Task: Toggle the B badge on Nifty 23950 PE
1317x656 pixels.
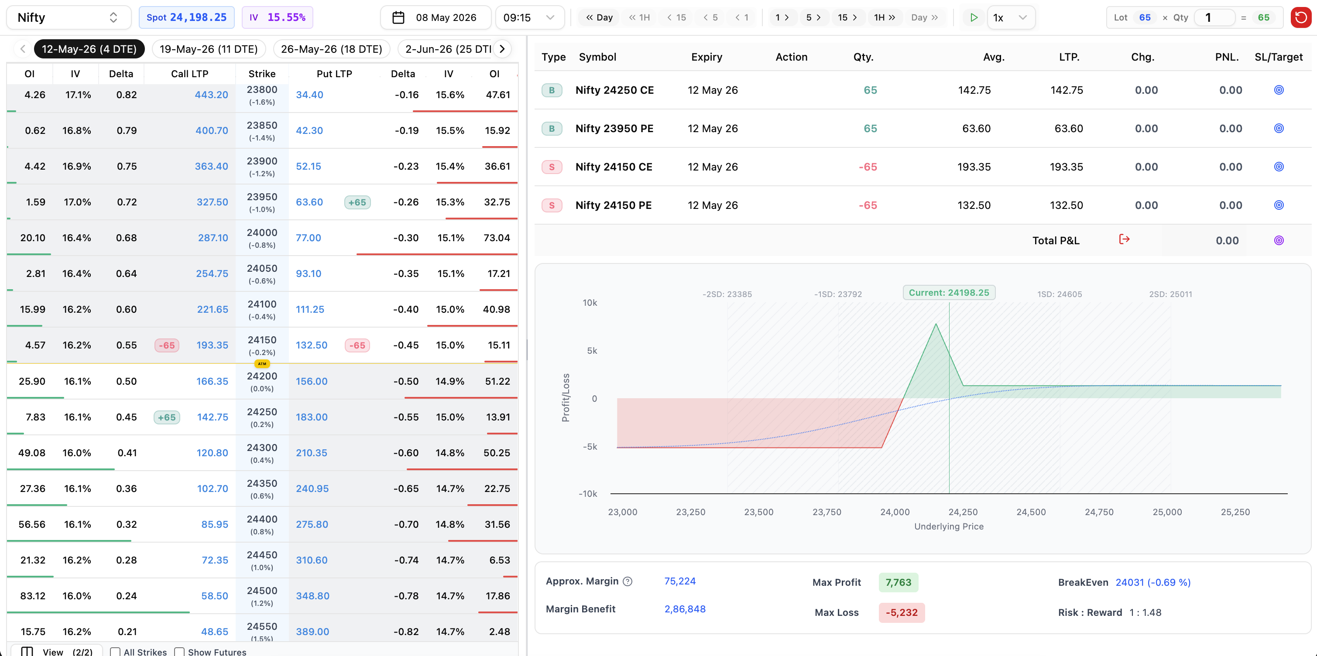Action: tap(552, 128)
